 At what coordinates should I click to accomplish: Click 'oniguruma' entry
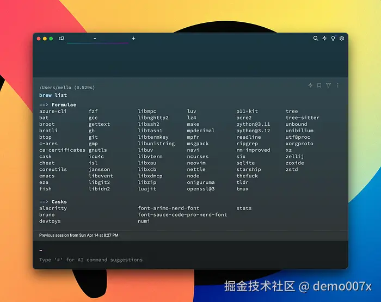(x=201, y=182)
